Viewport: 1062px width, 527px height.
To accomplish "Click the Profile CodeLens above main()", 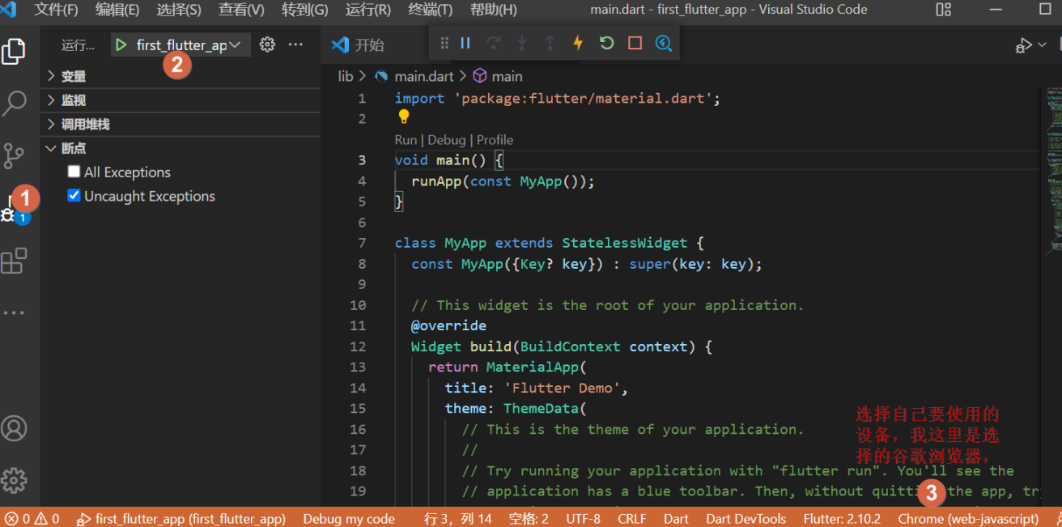I will pos(495,140).
